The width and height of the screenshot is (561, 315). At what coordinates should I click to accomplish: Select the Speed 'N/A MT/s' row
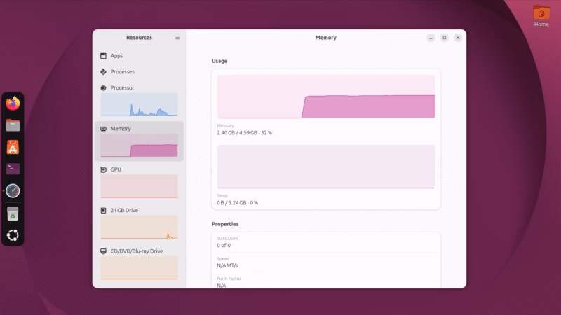pyautogui.click(x=326, y=262)
